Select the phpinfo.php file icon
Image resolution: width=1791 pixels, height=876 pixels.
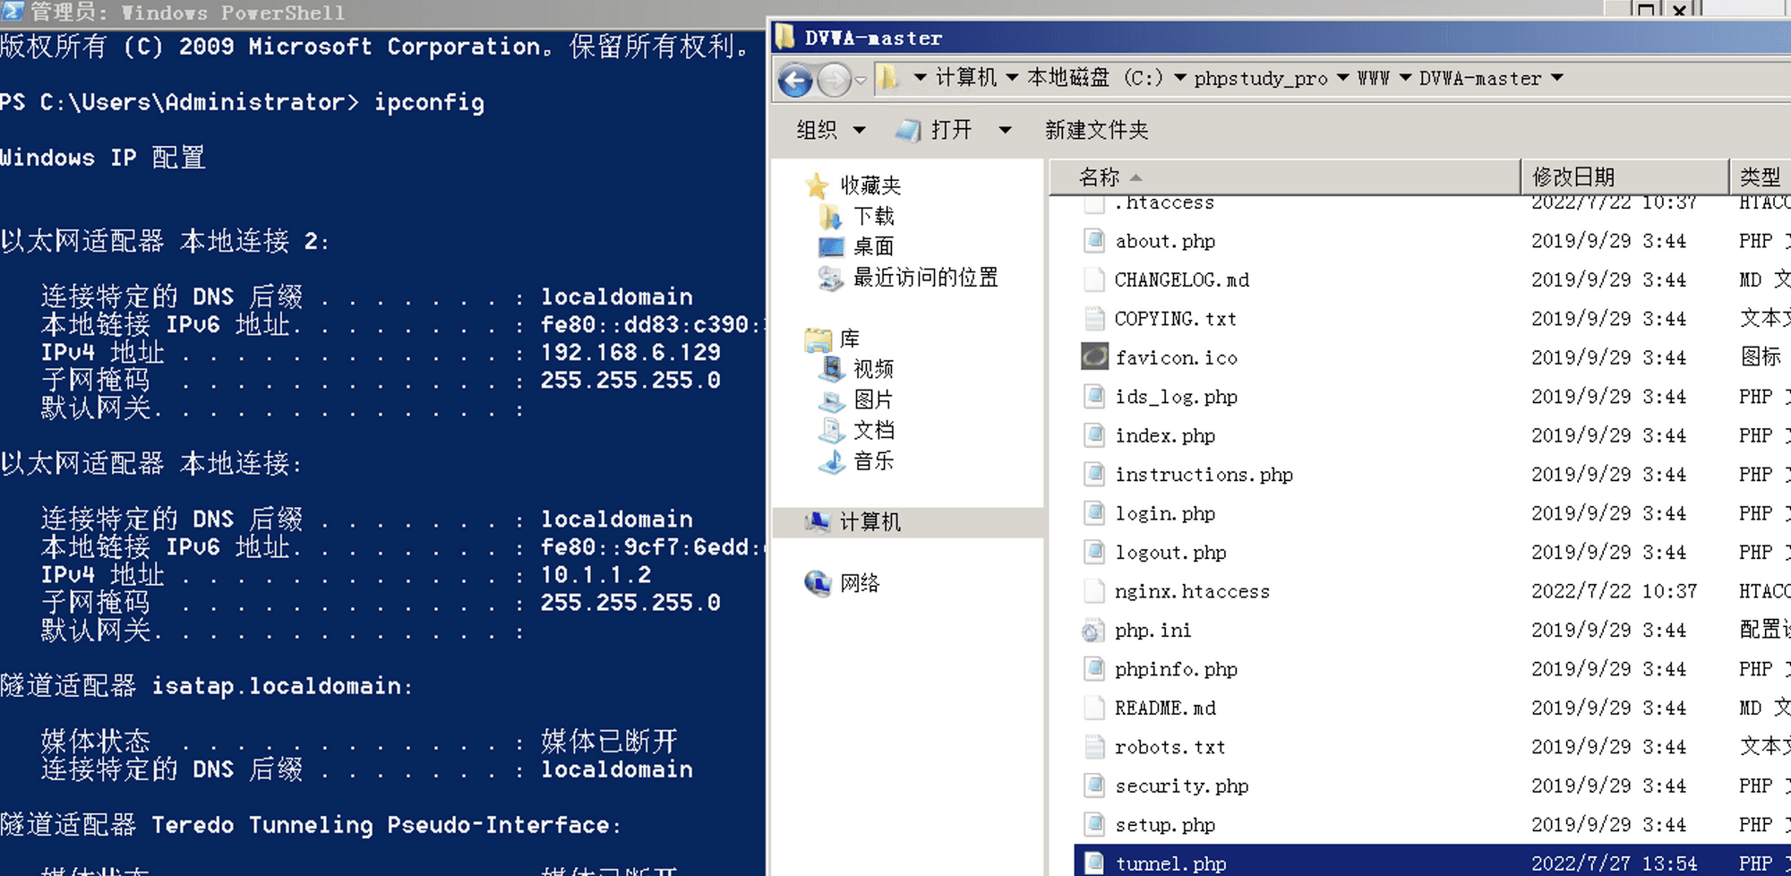1093,669
